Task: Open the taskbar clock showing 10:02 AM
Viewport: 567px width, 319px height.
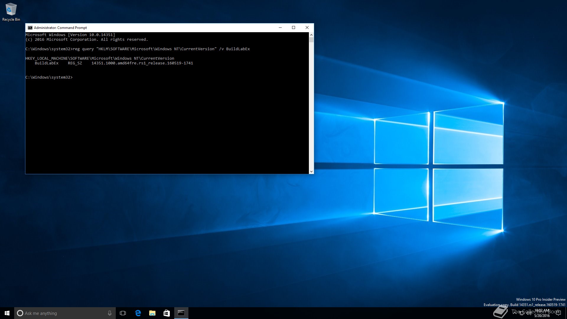Action: point(542,313)
